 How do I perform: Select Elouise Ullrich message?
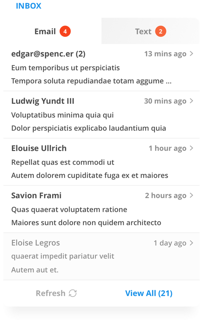(101, 162)
